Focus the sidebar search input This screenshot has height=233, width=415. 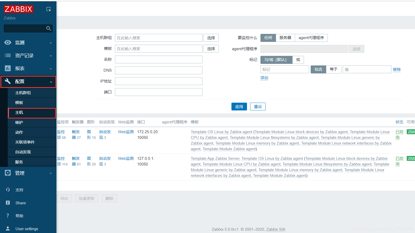click(25, 28)
